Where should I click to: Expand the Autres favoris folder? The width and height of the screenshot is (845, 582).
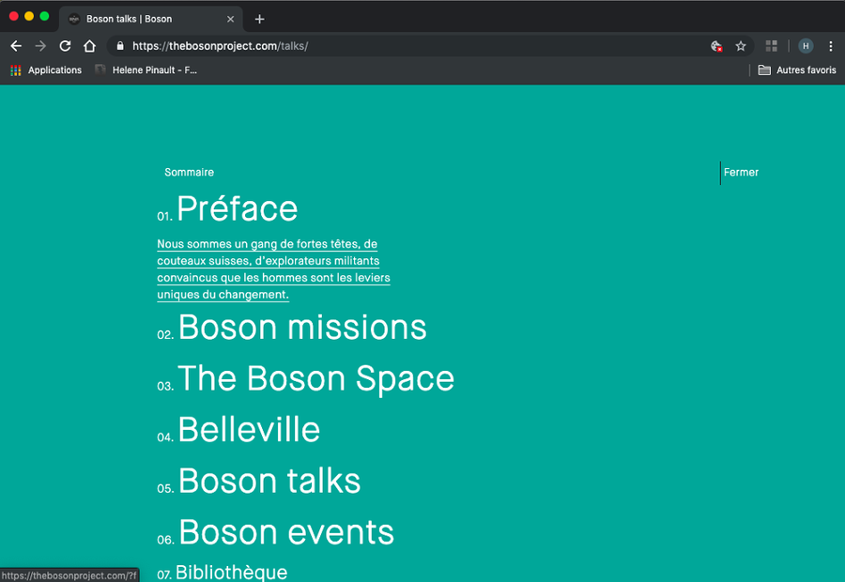pyautogui.click(x=797, y=70)
